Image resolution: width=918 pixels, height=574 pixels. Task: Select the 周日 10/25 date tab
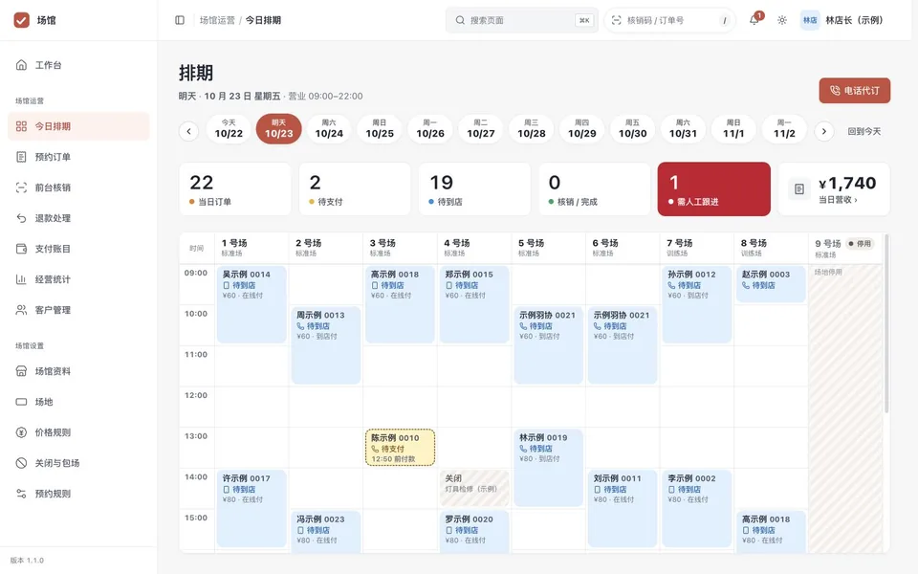pyautogui.click(x=380, y=129)
